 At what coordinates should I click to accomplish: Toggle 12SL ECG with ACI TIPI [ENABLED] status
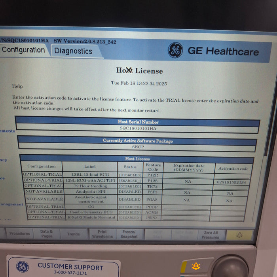pos(130,180)
